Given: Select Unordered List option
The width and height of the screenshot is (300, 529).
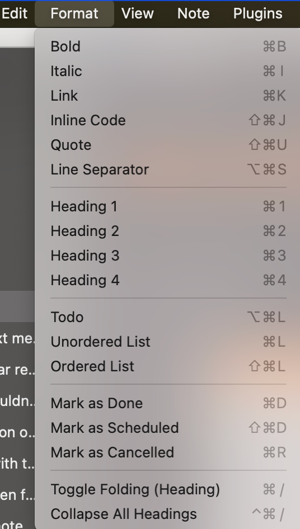Looking at the screenshot, I should (168, 342).
